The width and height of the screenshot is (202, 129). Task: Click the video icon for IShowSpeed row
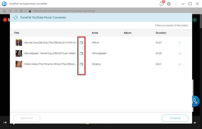point(81,53)
